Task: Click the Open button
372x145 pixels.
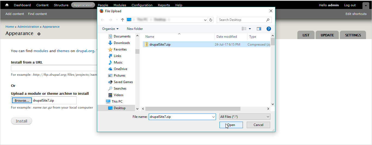Action: pos(231,125)
